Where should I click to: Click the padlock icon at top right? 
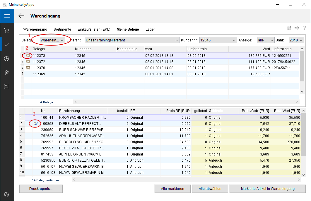[289, 28]
